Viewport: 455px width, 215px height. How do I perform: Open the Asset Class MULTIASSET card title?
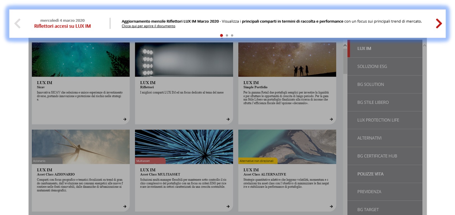tap(160, 174)
